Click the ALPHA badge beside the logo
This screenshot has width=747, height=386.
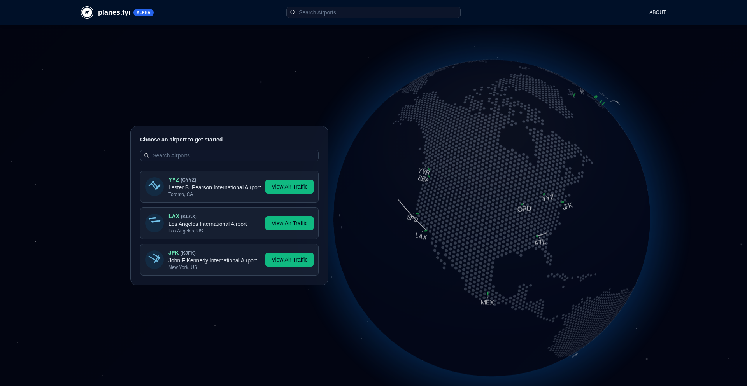[x=143, y=12]
